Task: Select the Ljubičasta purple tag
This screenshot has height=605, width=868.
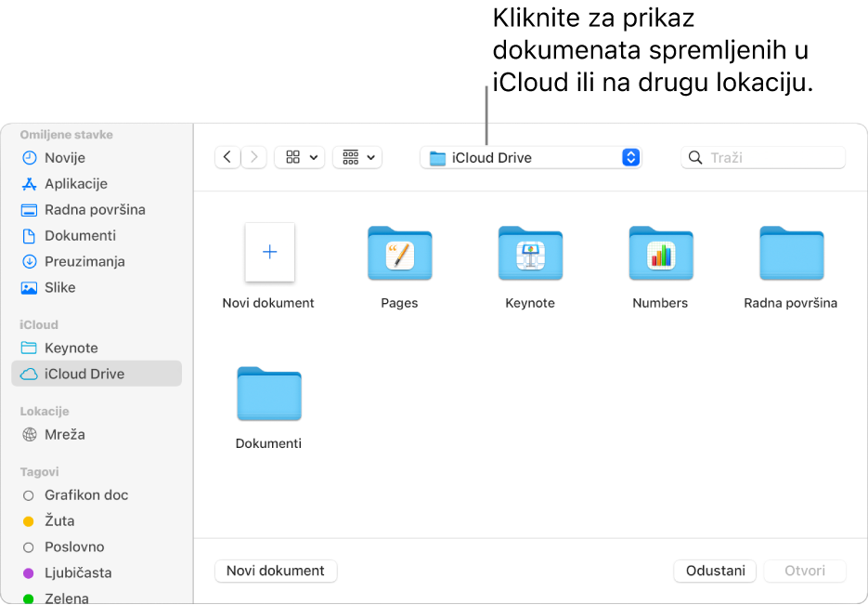Action: coord(97,572)
